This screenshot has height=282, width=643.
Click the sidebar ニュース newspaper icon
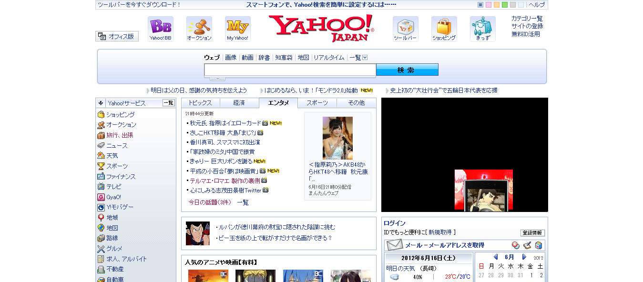point(101,145)
